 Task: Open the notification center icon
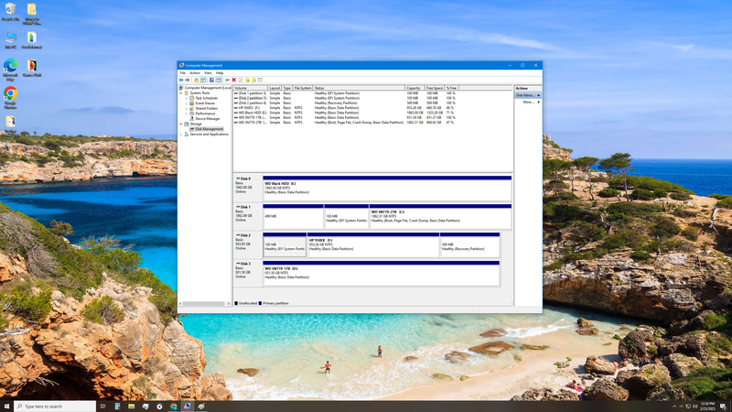click(723, 407)
